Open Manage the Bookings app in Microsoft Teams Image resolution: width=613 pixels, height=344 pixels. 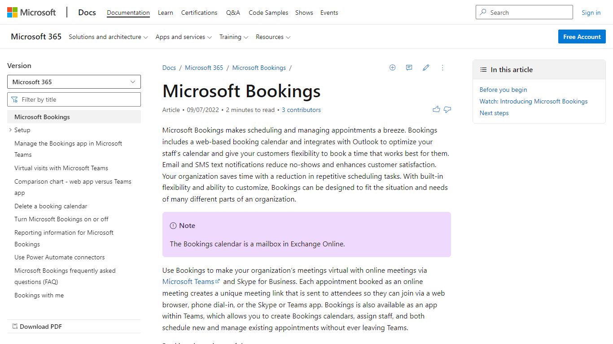click(68, 149)
